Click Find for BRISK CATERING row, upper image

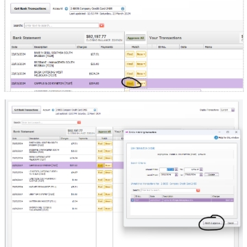click(x=130, y=73)
